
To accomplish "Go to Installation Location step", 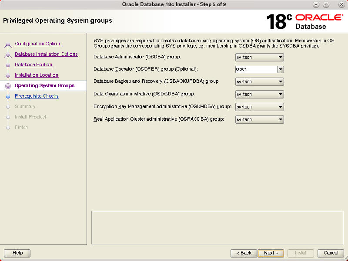I will tap(37, 75).
